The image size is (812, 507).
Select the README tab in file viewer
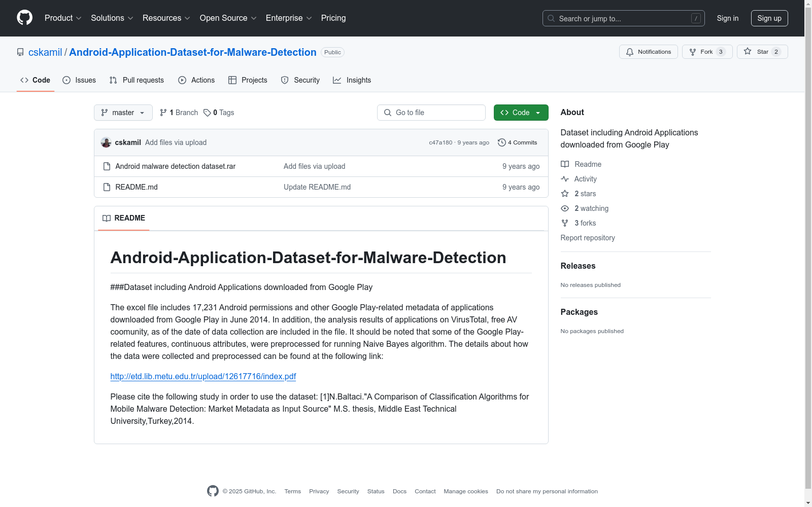click(124, 218)
